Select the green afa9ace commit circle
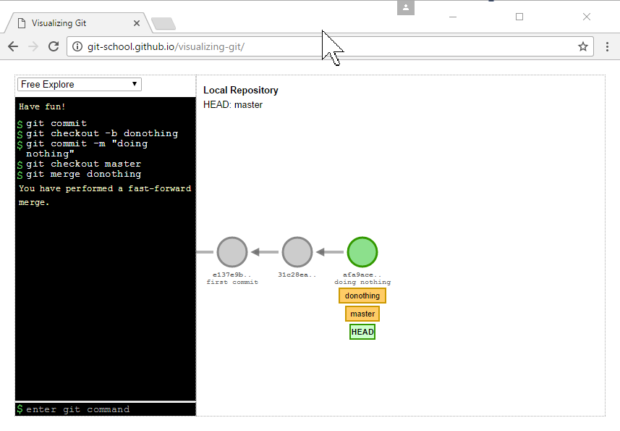The height and width of the screenshot is (431, 620). pyautogui.click(x=362, y=252)
